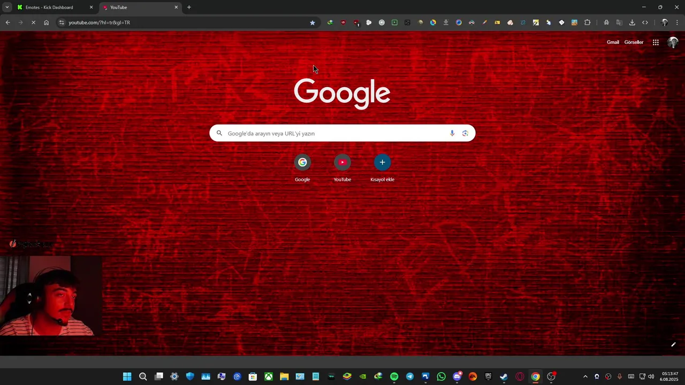The image size is (685, 385).
Task: Go back using the browser back arrow
Action: (7, 22)
